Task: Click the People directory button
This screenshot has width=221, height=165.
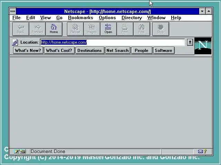Action: 142,51
